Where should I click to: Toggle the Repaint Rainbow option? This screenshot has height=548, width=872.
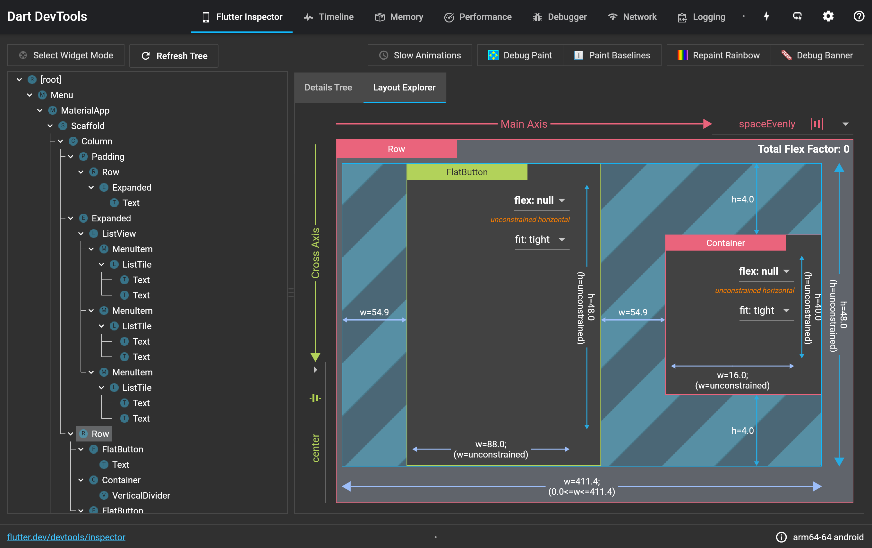point(718,55)
